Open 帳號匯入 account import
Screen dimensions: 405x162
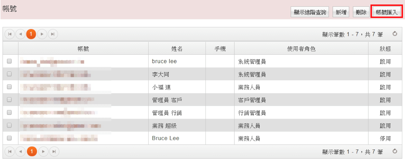point(387,12)
